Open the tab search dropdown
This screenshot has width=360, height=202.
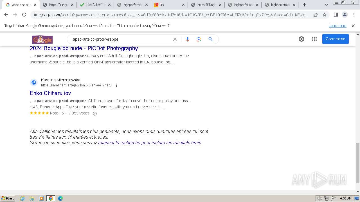pos(326,5)
